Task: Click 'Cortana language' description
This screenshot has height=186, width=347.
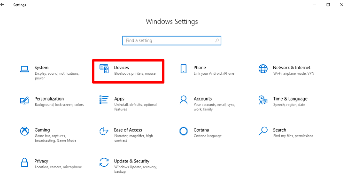Action: [x=208, y=136]
